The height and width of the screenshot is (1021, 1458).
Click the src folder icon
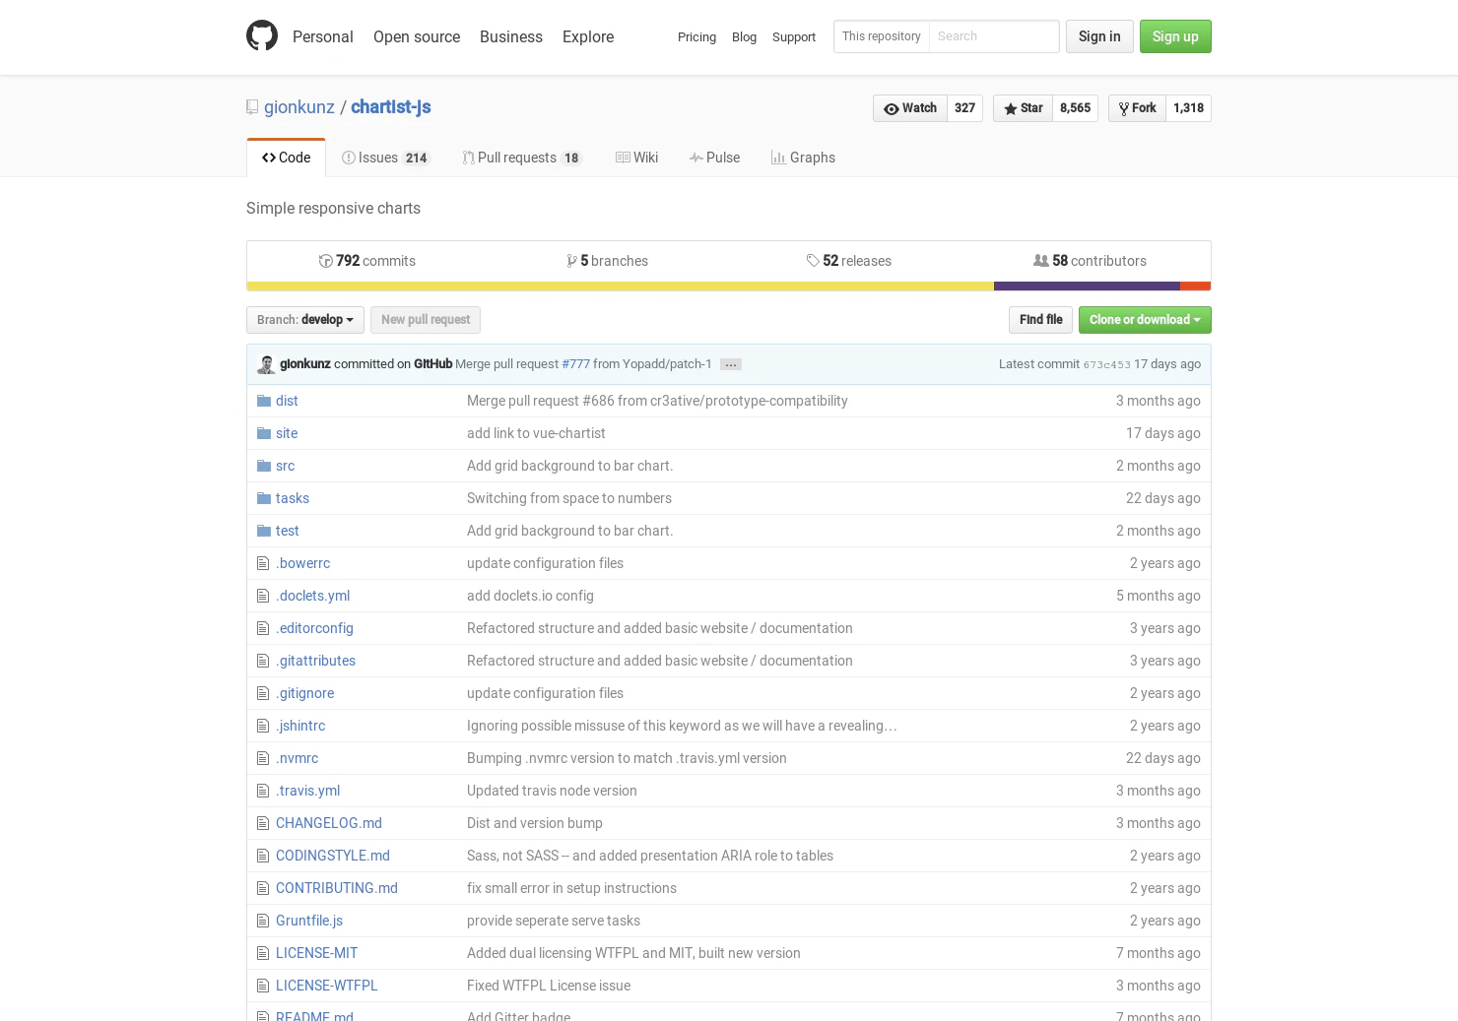tap(264, 466)
